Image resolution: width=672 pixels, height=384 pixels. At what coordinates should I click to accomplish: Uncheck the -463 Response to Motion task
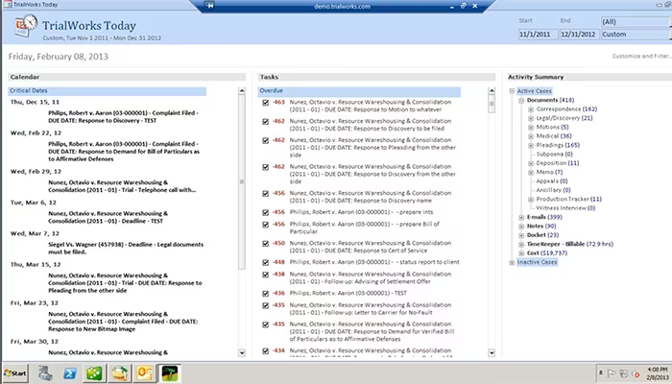(x=266, y=103)
